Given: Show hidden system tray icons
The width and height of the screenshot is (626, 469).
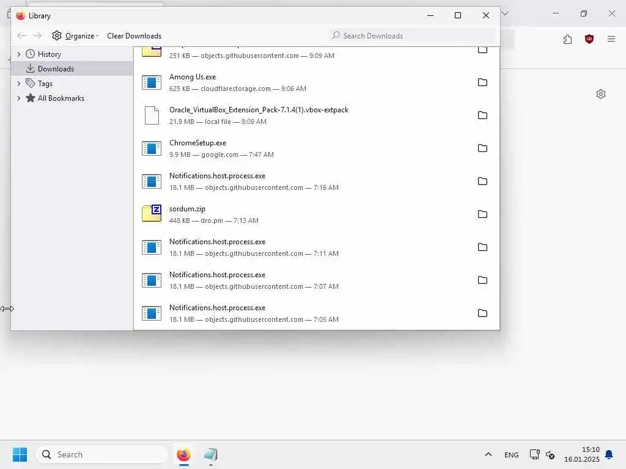Looking at the screenshot, I should (x=488, y=454).
